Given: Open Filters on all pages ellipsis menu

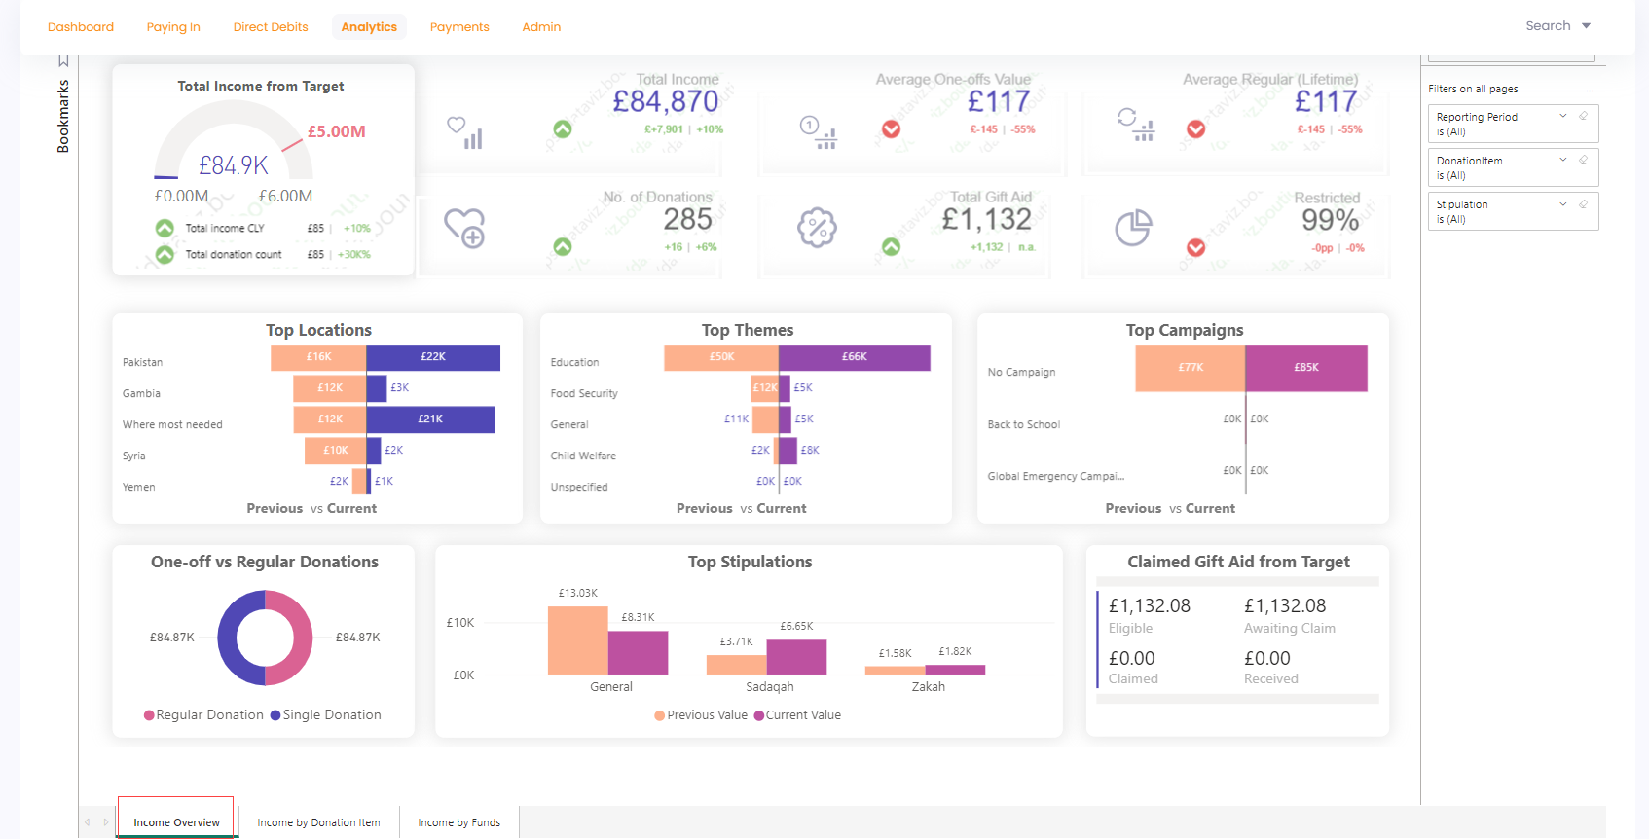Looking at the screenshot, I should coord(1590,90).
